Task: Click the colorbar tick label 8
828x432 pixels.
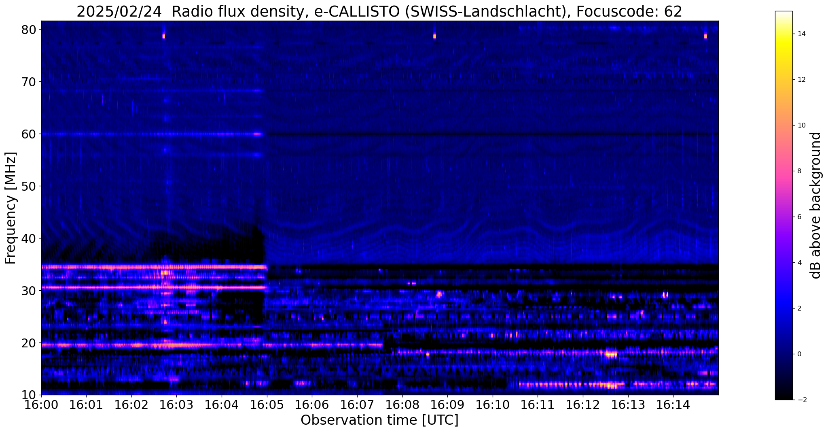Action: coord(799,171)
